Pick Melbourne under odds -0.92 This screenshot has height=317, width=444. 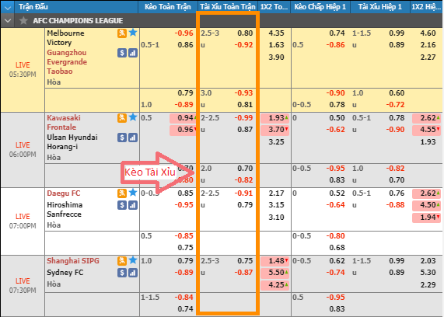pos(243,45)
